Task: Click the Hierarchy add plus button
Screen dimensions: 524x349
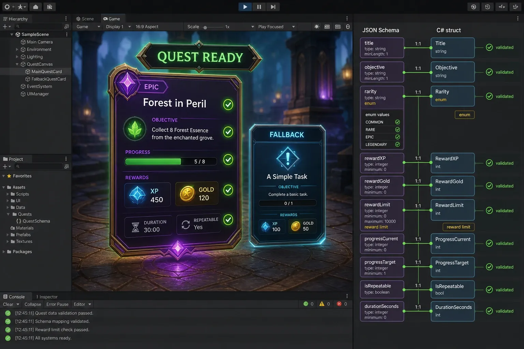Action: pyautogui.click(x=5, y=27)
